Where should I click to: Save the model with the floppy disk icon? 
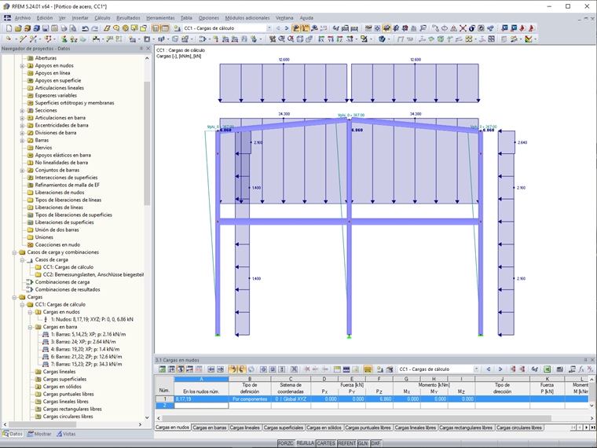point(46,28)
